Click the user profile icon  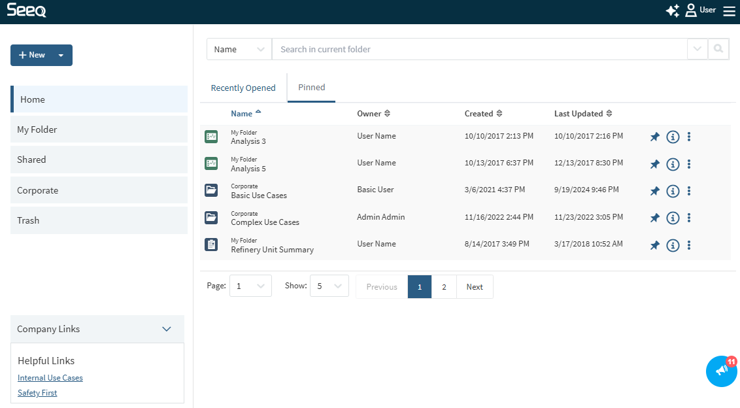click(691, 11)
